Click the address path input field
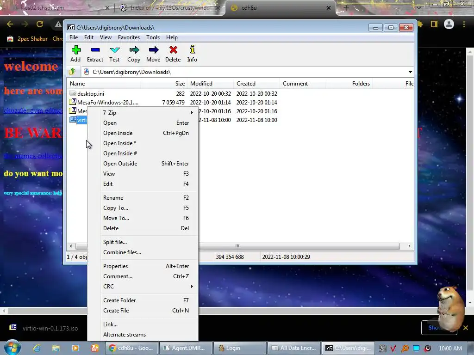The height and width of the screenshot is (355, 474). click(x=245, y=72)
